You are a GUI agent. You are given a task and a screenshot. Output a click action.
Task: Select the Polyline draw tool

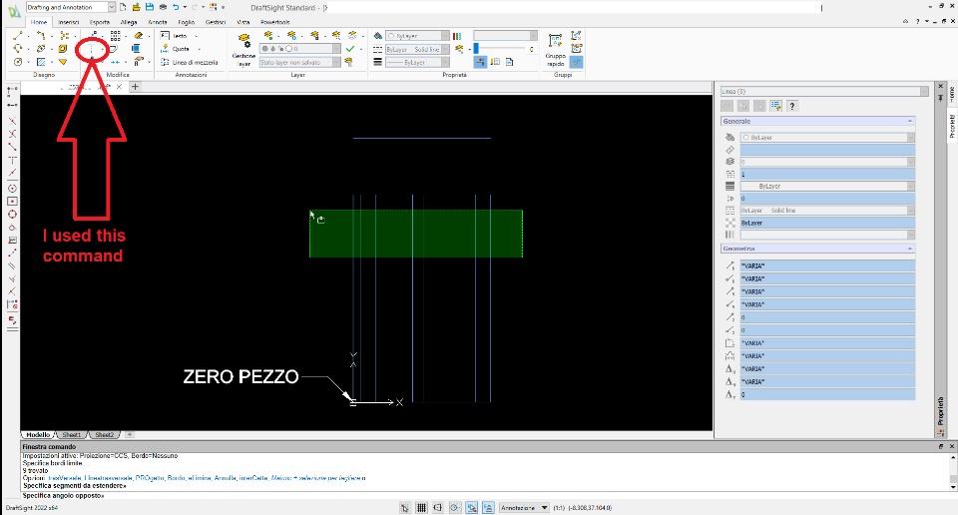click(41, 36)
